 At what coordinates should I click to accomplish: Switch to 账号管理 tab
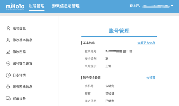(37, 6)
